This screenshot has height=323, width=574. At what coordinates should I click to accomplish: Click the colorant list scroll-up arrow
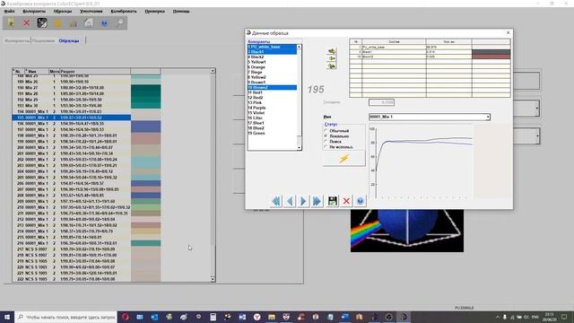tap(299, 47)
